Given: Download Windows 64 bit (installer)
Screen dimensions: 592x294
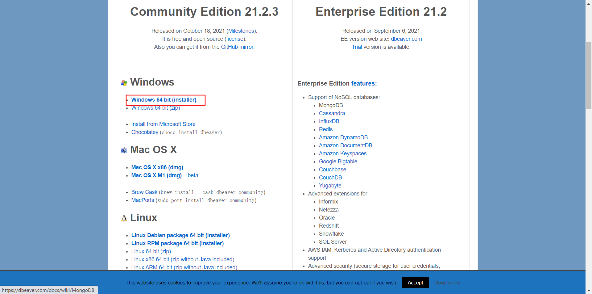Looking at the screenshot, I should (164, 100).
